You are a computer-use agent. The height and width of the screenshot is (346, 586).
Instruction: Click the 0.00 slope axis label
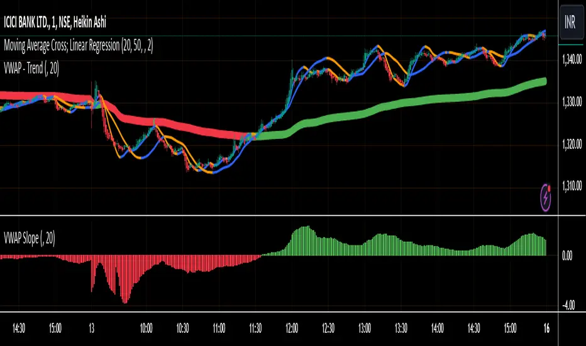(567, 255)
